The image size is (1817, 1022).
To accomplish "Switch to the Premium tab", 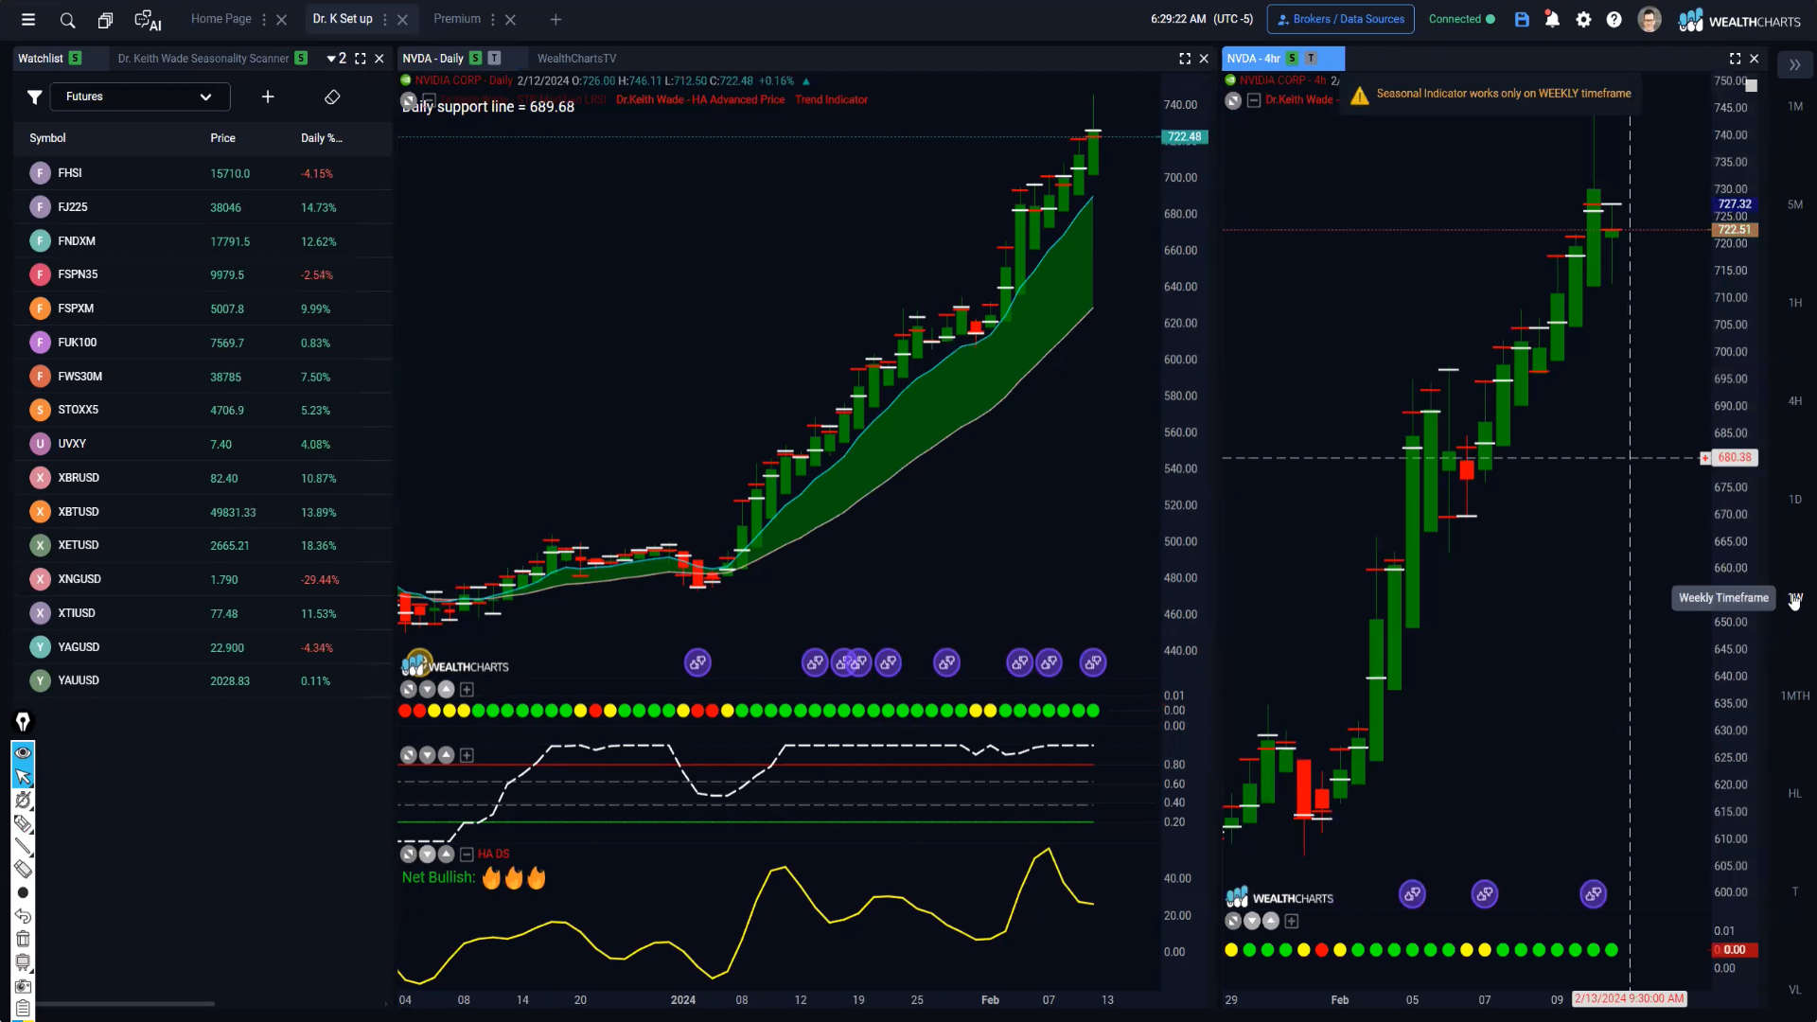I will [x=457, y=19].
